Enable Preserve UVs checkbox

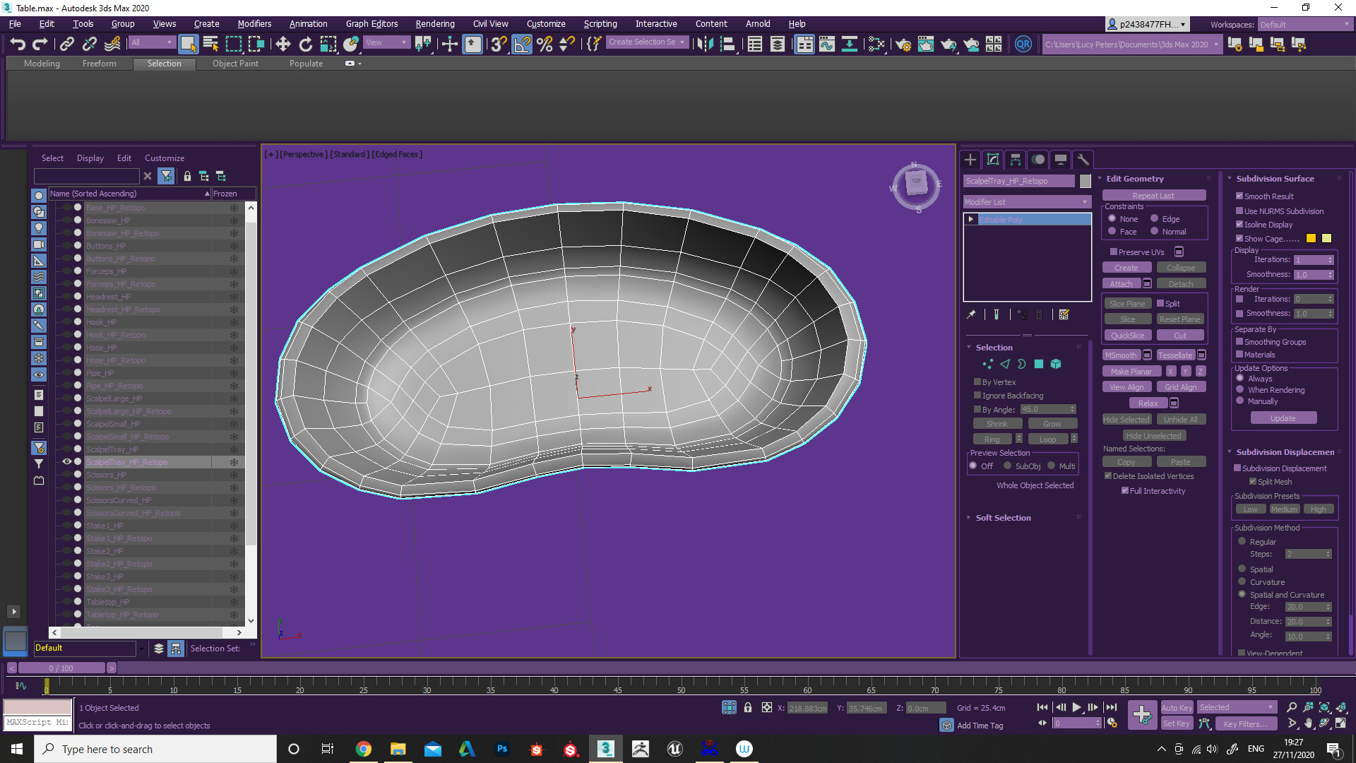pyautogui.click(x=1113, y=252)
